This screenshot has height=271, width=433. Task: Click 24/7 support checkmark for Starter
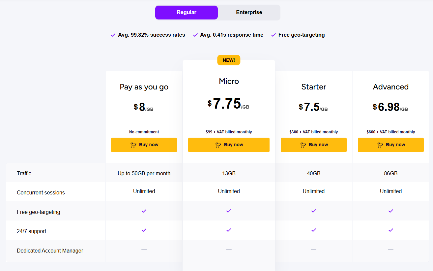[313, 230]
